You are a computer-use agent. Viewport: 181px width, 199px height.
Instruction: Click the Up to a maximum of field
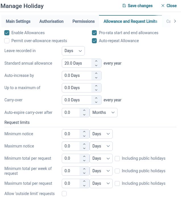pyautogui.click(x=77, y=88)
